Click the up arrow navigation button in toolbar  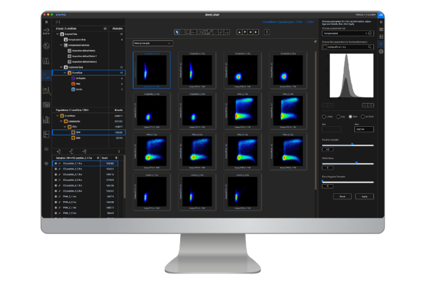pyautogui.click(x=239, y=32)
